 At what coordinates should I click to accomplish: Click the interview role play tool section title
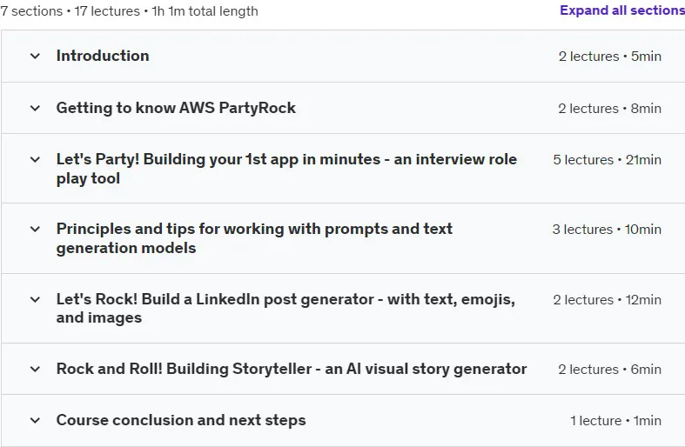coord(286,169)
